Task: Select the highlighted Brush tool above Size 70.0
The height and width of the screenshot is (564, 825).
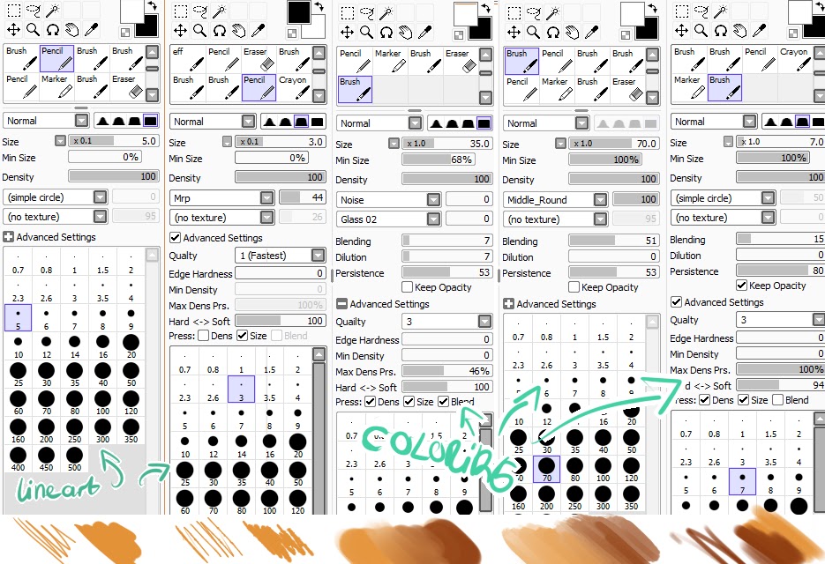Action: (x=522, y=61)
